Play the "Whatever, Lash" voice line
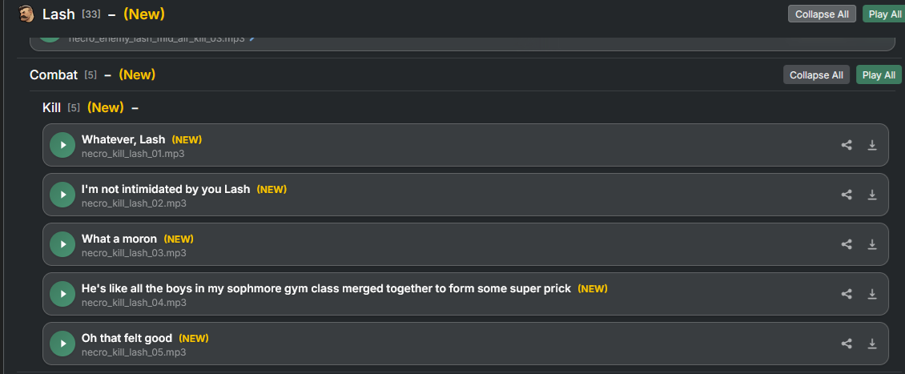 pos(62,145)
